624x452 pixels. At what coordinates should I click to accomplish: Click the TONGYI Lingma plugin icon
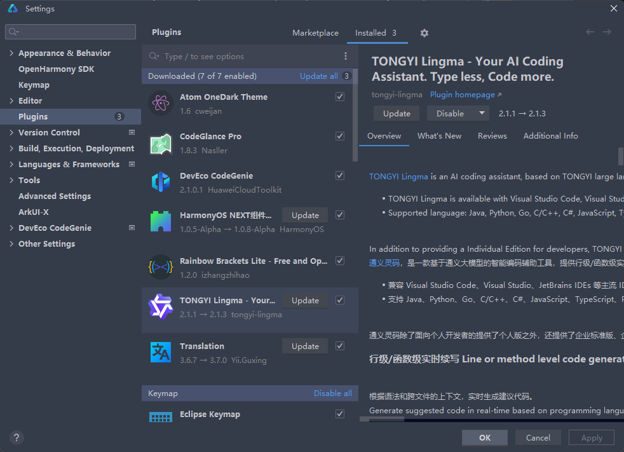click(160, 306)
